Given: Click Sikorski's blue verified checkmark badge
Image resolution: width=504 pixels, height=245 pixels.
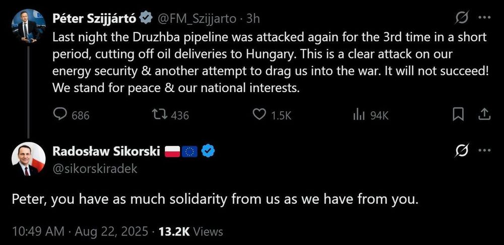Looking at the screenshot, I should click(208, 151).
